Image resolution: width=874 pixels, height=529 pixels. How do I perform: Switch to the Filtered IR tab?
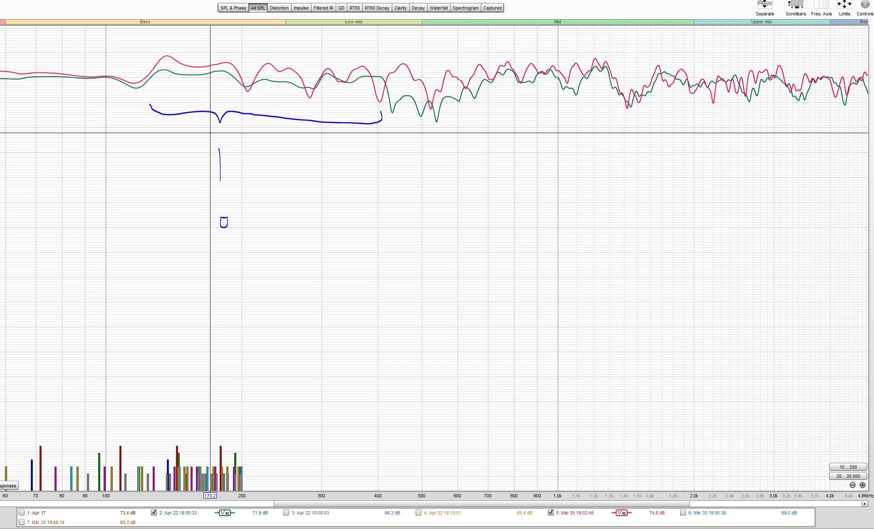point(323,8)
